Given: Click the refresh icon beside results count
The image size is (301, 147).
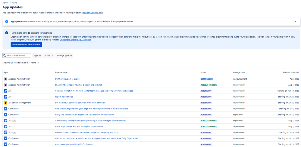Looking at the screenshot, I should click(38, 63).
